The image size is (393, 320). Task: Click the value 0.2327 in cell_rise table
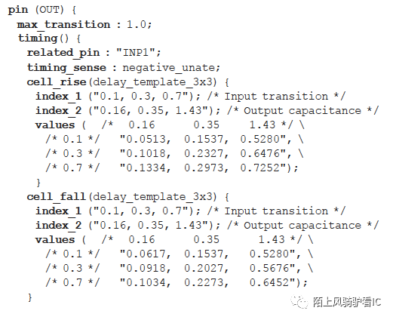(204, 153)
